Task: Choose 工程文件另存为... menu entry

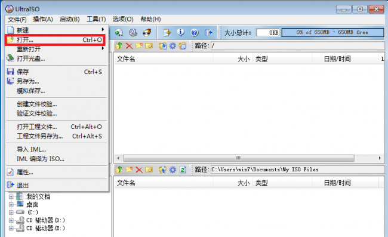Action: point(57,136)
